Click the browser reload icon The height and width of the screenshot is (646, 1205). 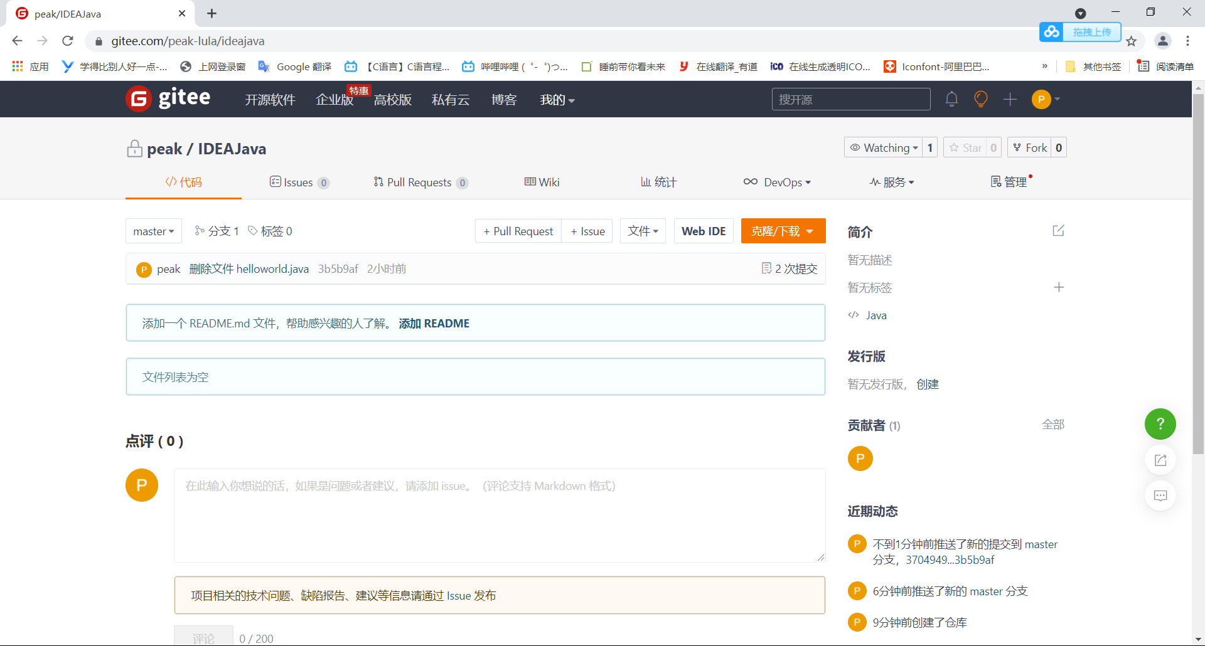point(68,41)
